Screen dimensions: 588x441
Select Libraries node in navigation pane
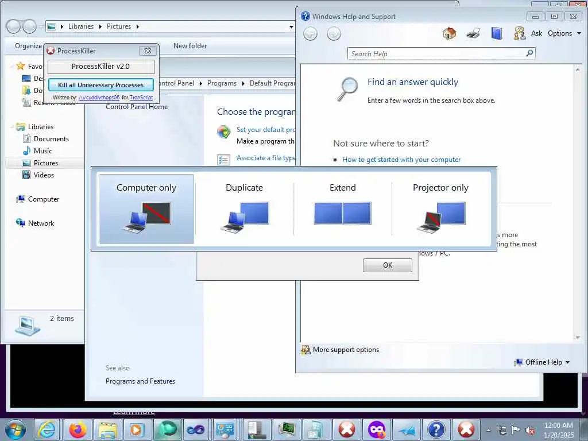[x=41, y=127]
